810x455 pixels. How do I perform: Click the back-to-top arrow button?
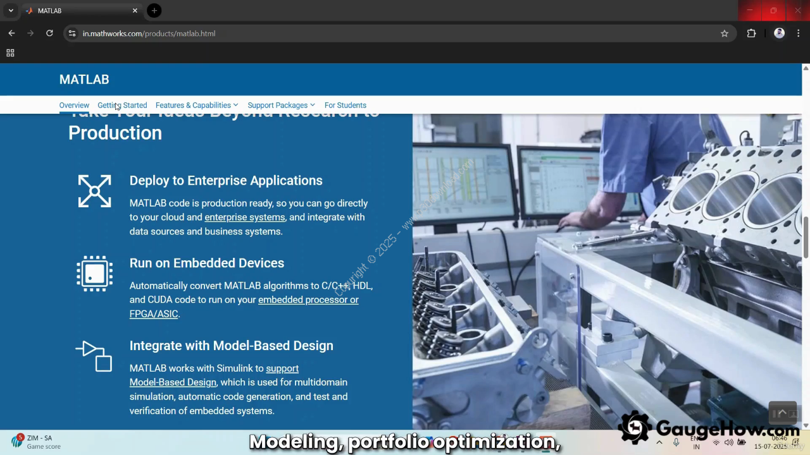click(782, 413)
